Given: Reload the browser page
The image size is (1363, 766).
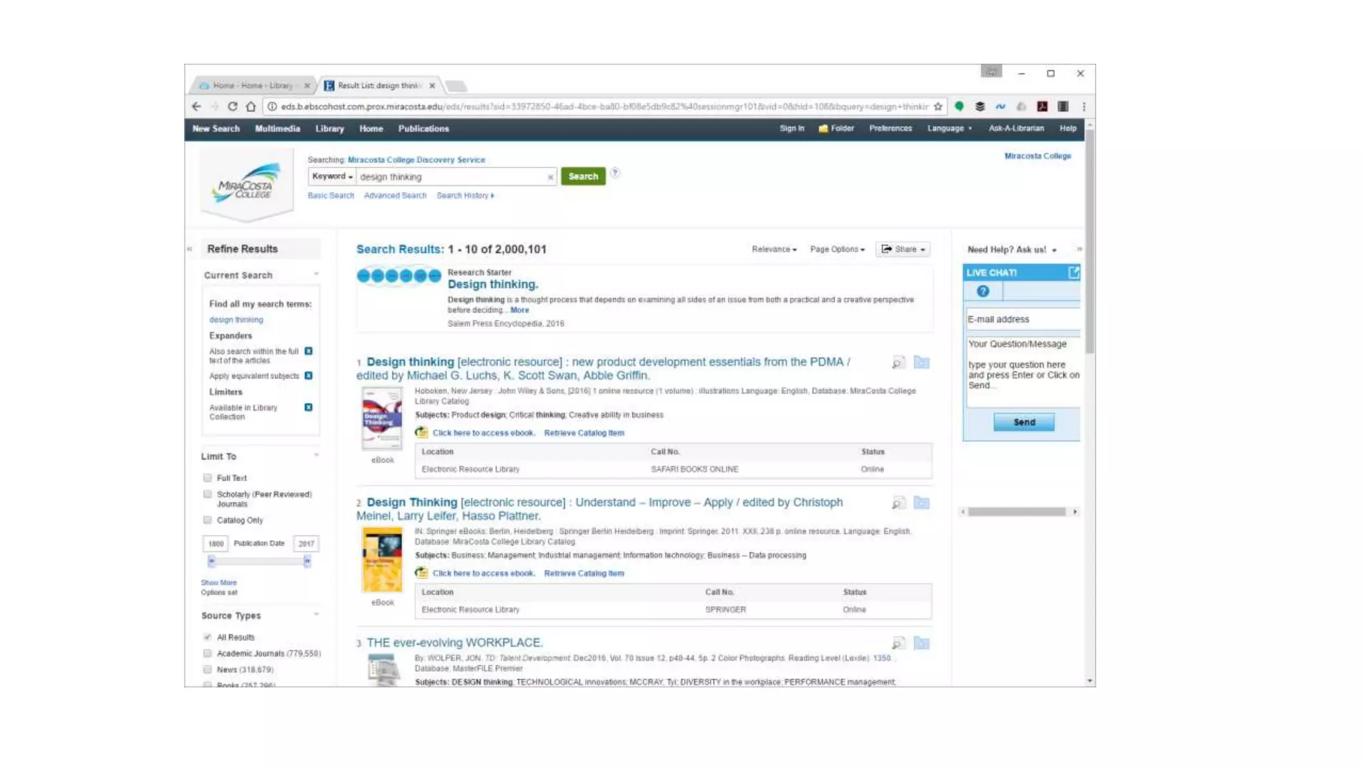Looking at the screenshot, I should [232, 106].
